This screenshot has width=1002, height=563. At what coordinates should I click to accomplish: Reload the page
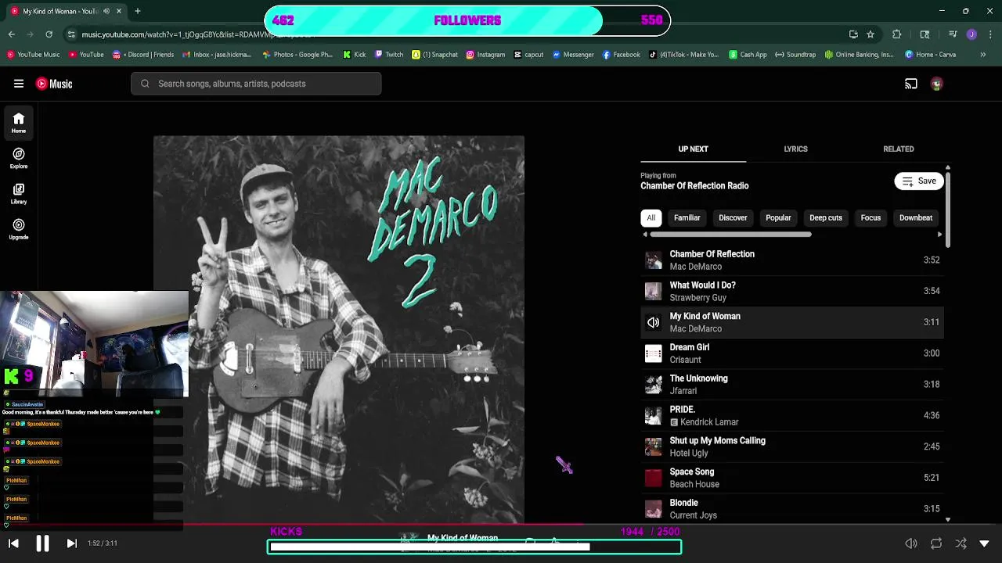click(x=49, y=34)
